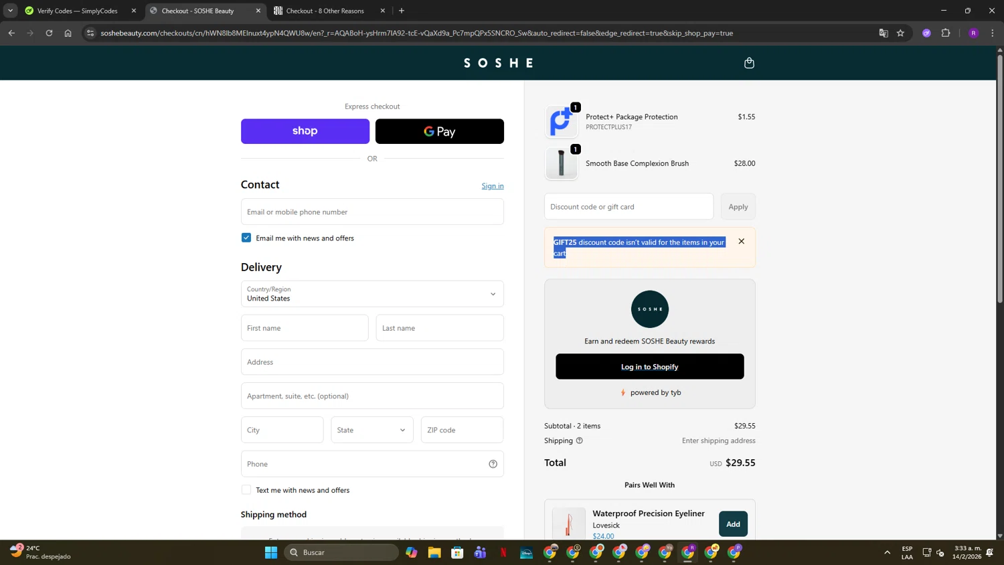Image resolution: width=1004 pixels, height=565 pixels.
Task: Check Text me with news and offers
Action: pos(246,490)
